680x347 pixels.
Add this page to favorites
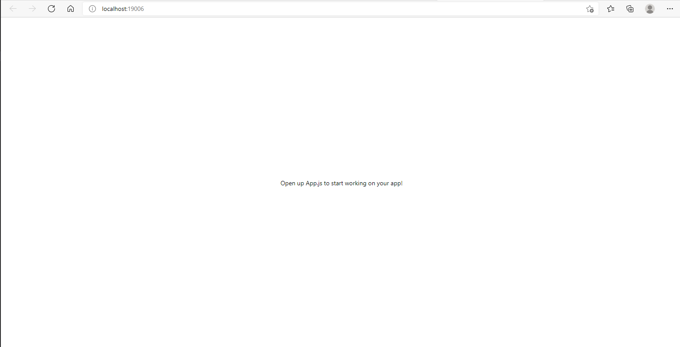point(590,9)
